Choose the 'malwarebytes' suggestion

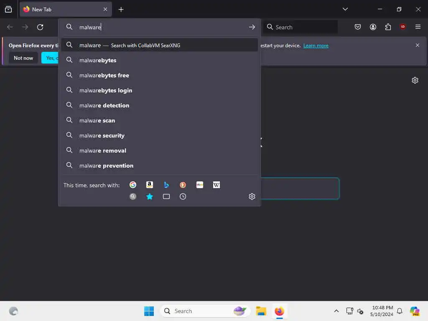(x=160, y=60)
